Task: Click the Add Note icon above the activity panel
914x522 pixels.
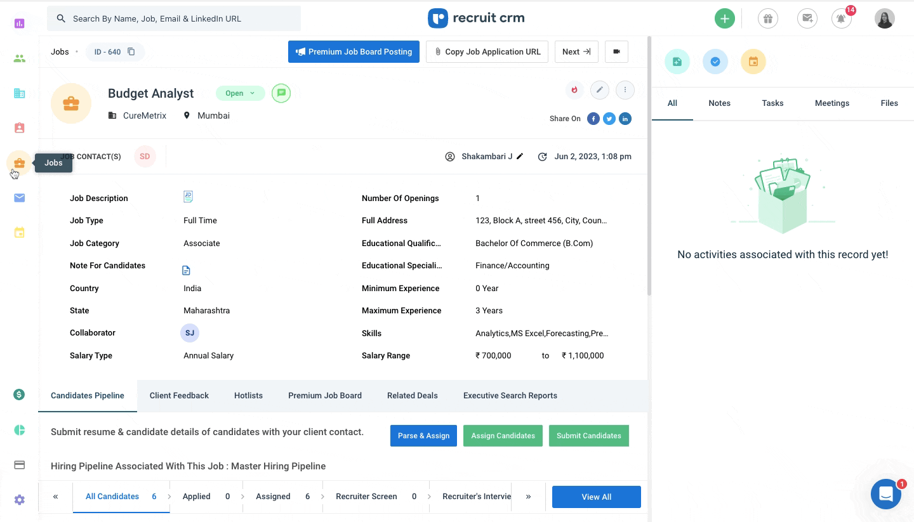Action: click(x=677, y=62)
